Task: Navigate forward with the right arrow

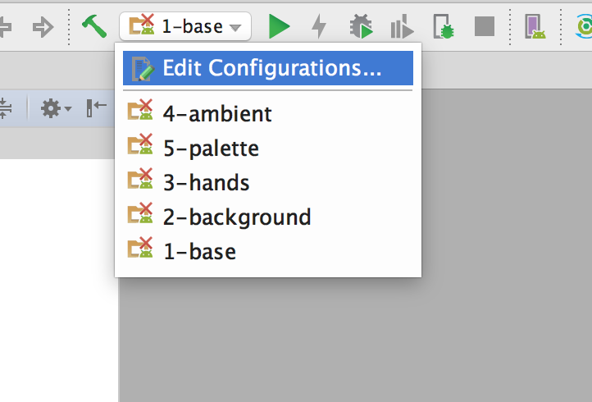Action: click(x=42, y=27)
